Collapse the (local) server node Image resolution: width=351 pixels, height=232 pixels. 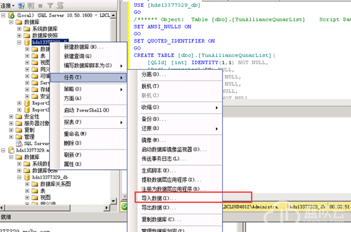pyautogui.click(x=3, y=15)
